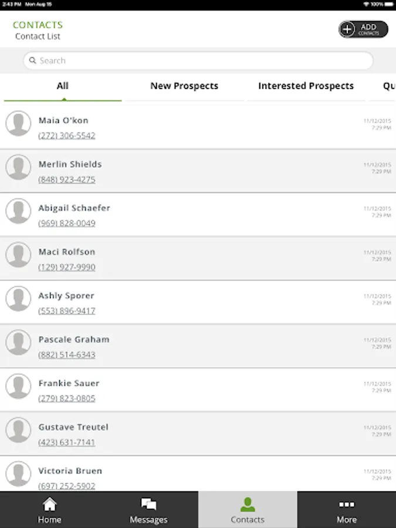Open the More three-dots menu
Viewport: 396px width, 528px height.
(346, 505)
